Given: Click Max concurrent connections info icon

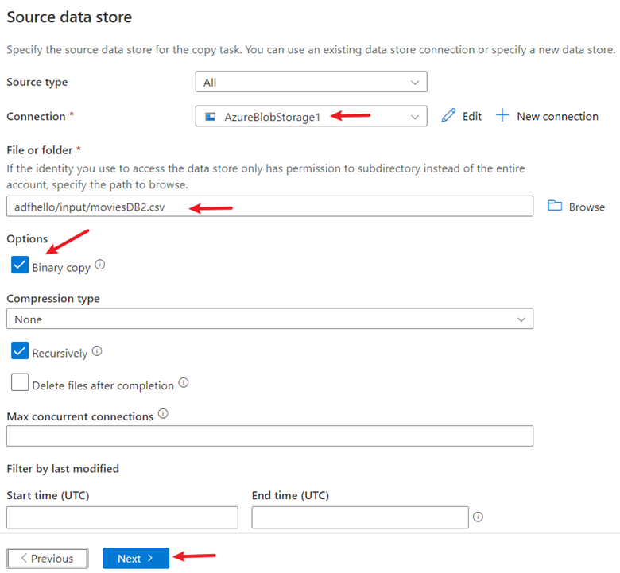Looking at the screenshot, I should pos(163,414).
